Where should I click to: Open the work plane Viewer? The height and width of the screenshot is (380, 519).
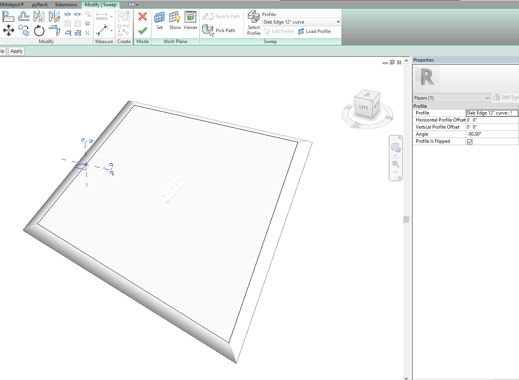coord(191,20)
